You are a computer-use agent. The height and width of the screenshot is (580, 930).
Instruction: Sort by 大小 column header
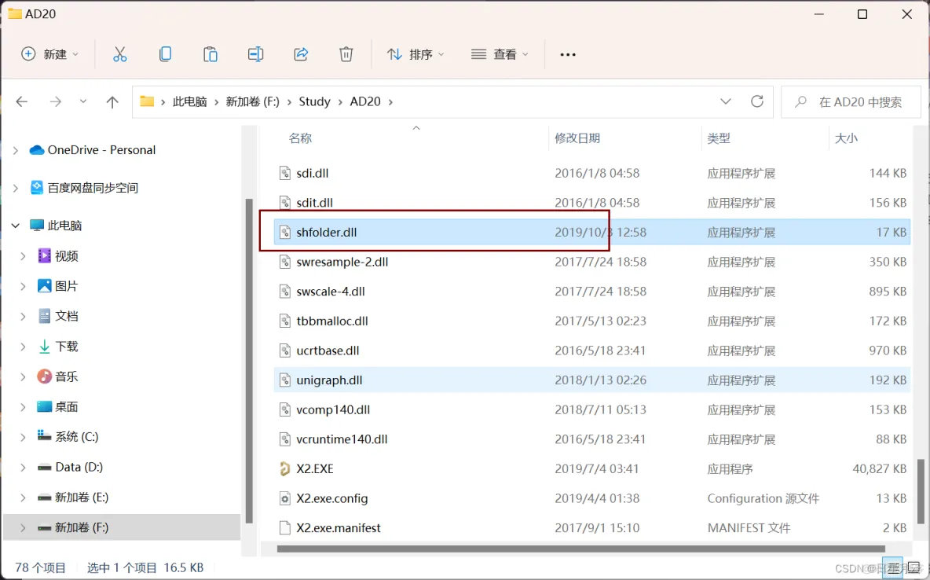[x=846, y=138]
